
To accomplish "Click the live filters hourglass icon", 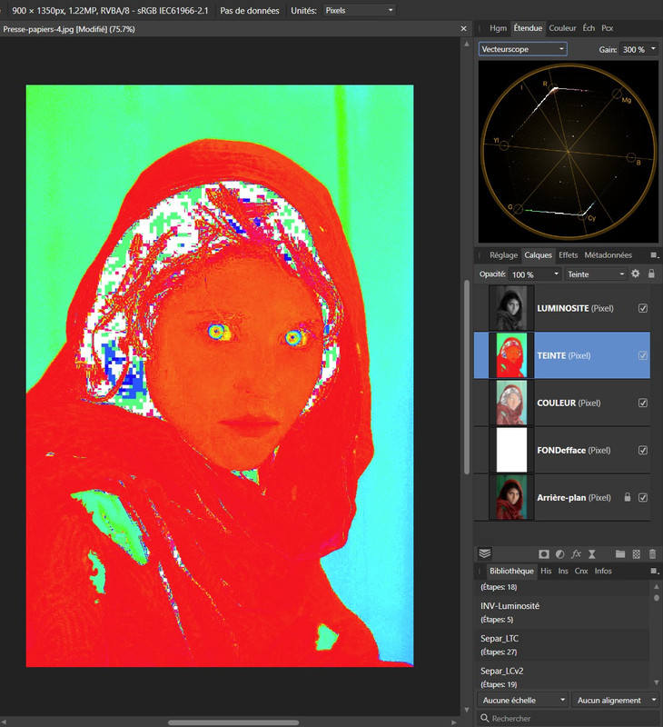I will pyautogui.click(x=591, y=554).
